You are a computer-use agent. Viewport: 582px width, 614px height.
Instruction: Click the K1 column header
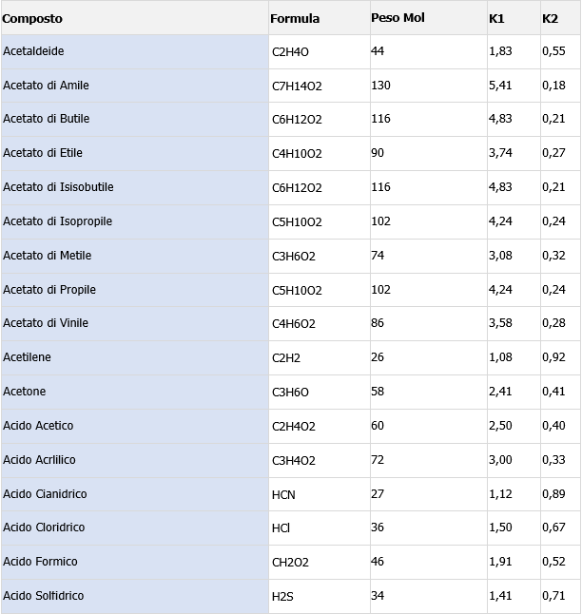click(496, 18)
